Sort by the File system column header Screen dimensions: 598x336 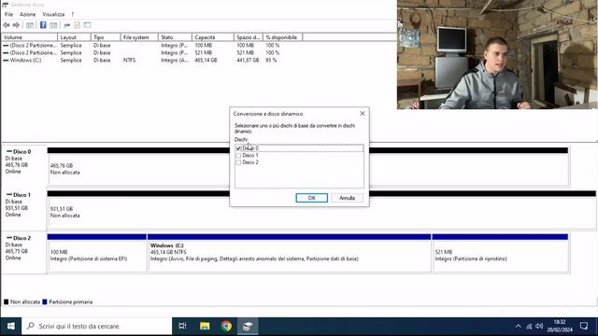tap(139, 37)
